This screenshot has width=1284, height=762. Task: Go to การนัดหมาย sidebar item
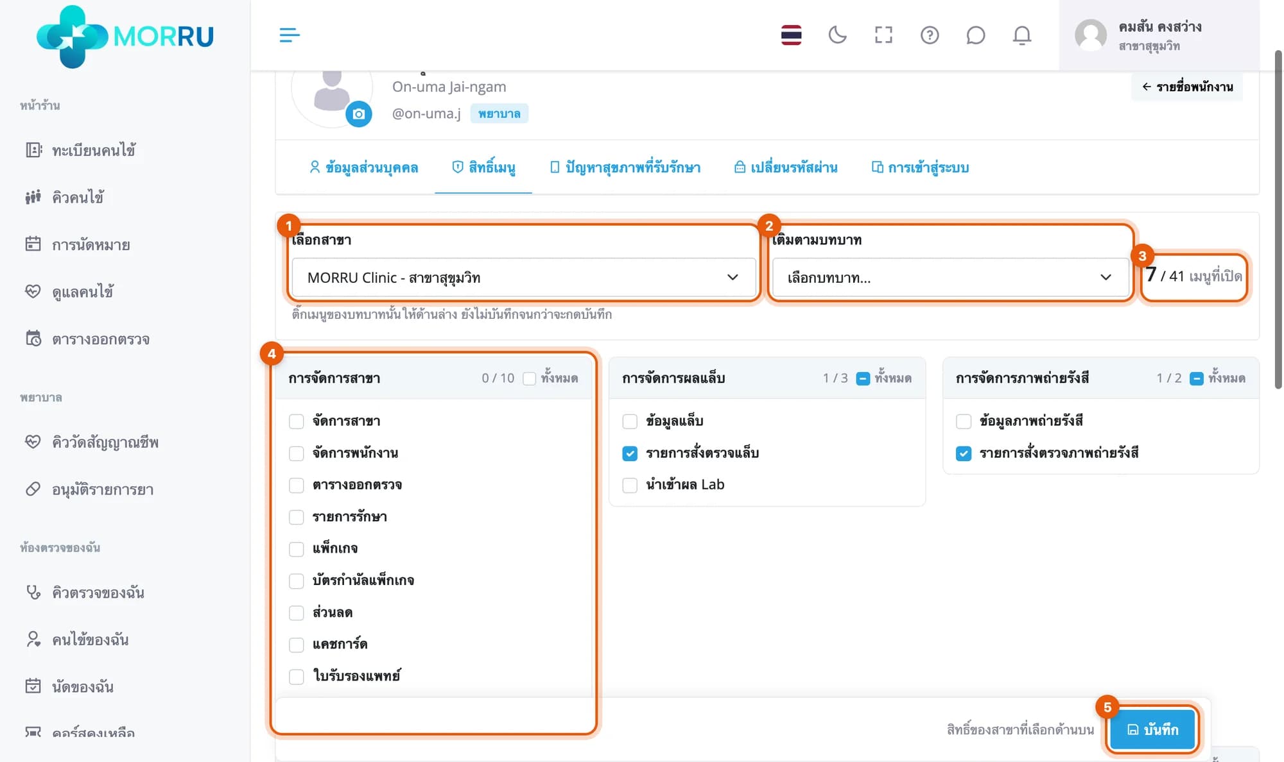click(78, 244)
